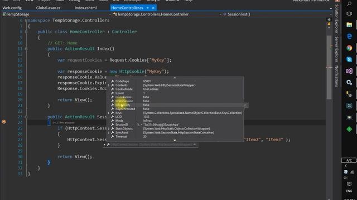Pin the HomeController.cs tab
Screen dimensions: 357x200
point(147,8)
